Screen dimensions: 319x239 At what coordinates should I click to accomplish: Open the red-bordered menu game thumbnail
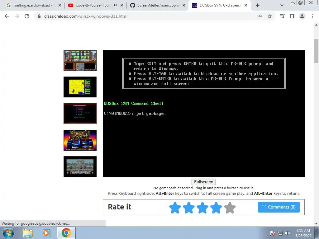(80, 114)
